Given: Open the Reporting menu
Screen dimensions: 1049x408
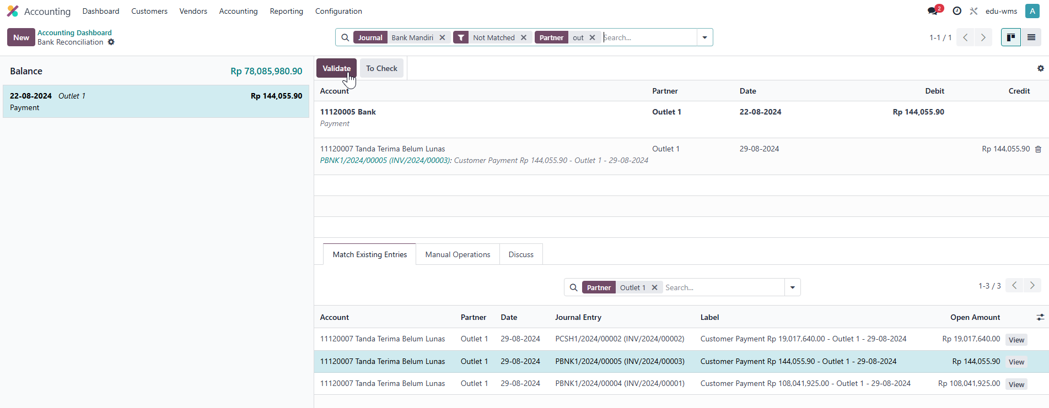Looking at the screenshot, I should [x=286, y=11].
